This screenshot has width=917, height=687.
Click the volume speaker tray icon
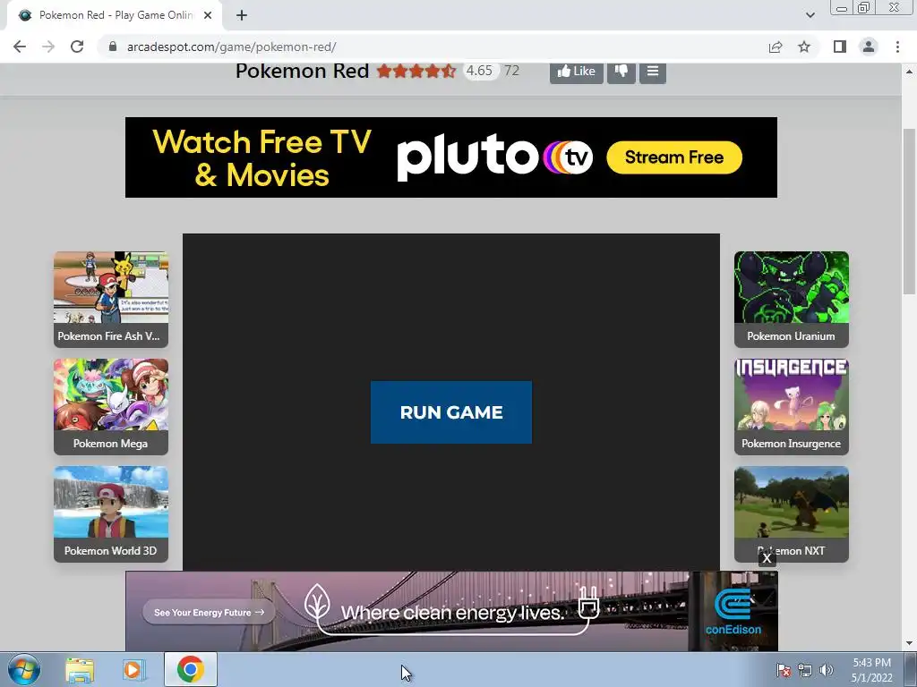click(x=826, y=670)
